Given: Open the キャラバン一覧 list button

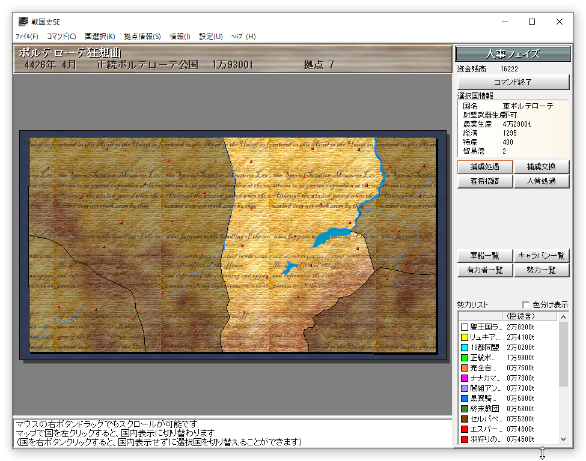Looking at the screenshot, I should coord(542,256).
